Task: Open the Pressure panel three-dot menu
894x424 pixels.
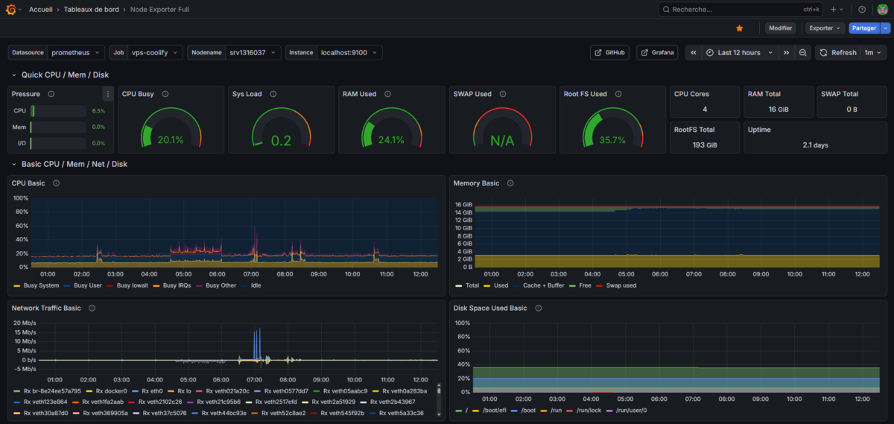Action: pyautogui.click(x=108, y=94)
